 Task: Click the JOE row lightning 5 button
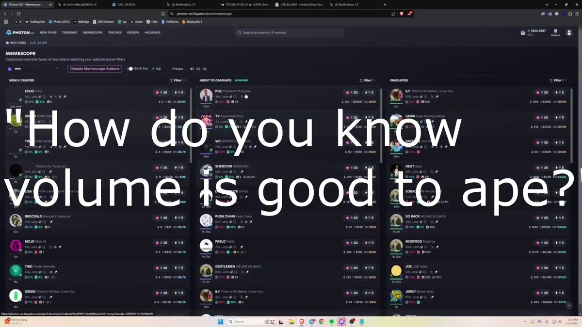coord(559,268)
